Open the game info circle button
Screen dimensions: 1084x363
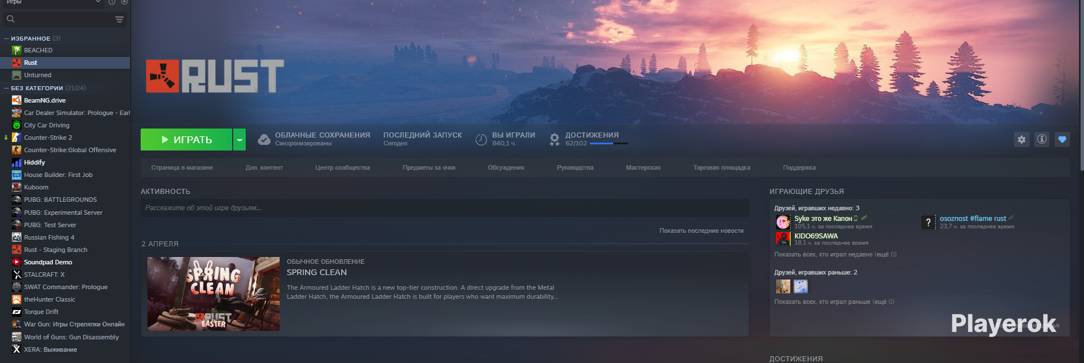coord(1042,139)
